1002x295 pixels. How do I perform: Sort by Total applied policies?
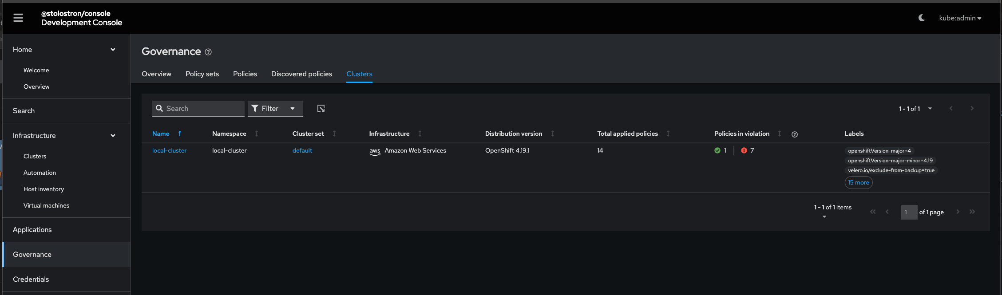click(668, 134)
